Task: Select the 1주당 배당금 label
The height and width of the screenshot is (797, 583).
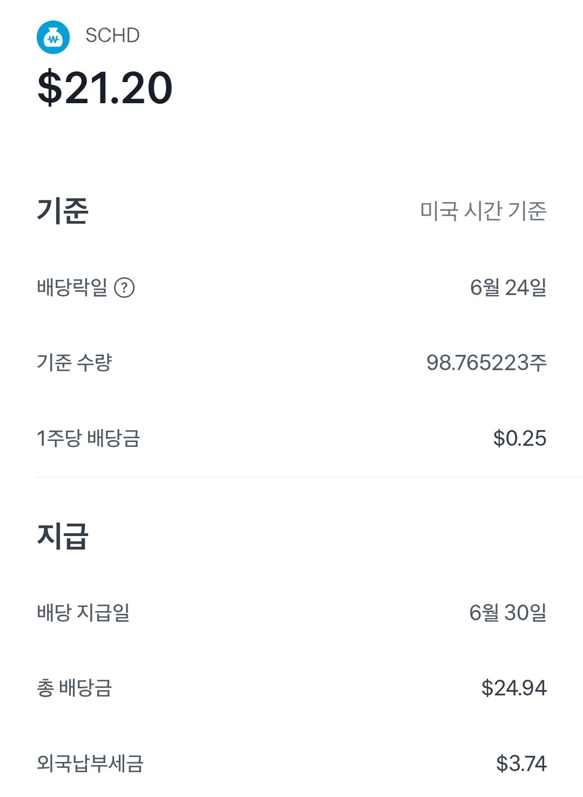Action: (88, 438)
